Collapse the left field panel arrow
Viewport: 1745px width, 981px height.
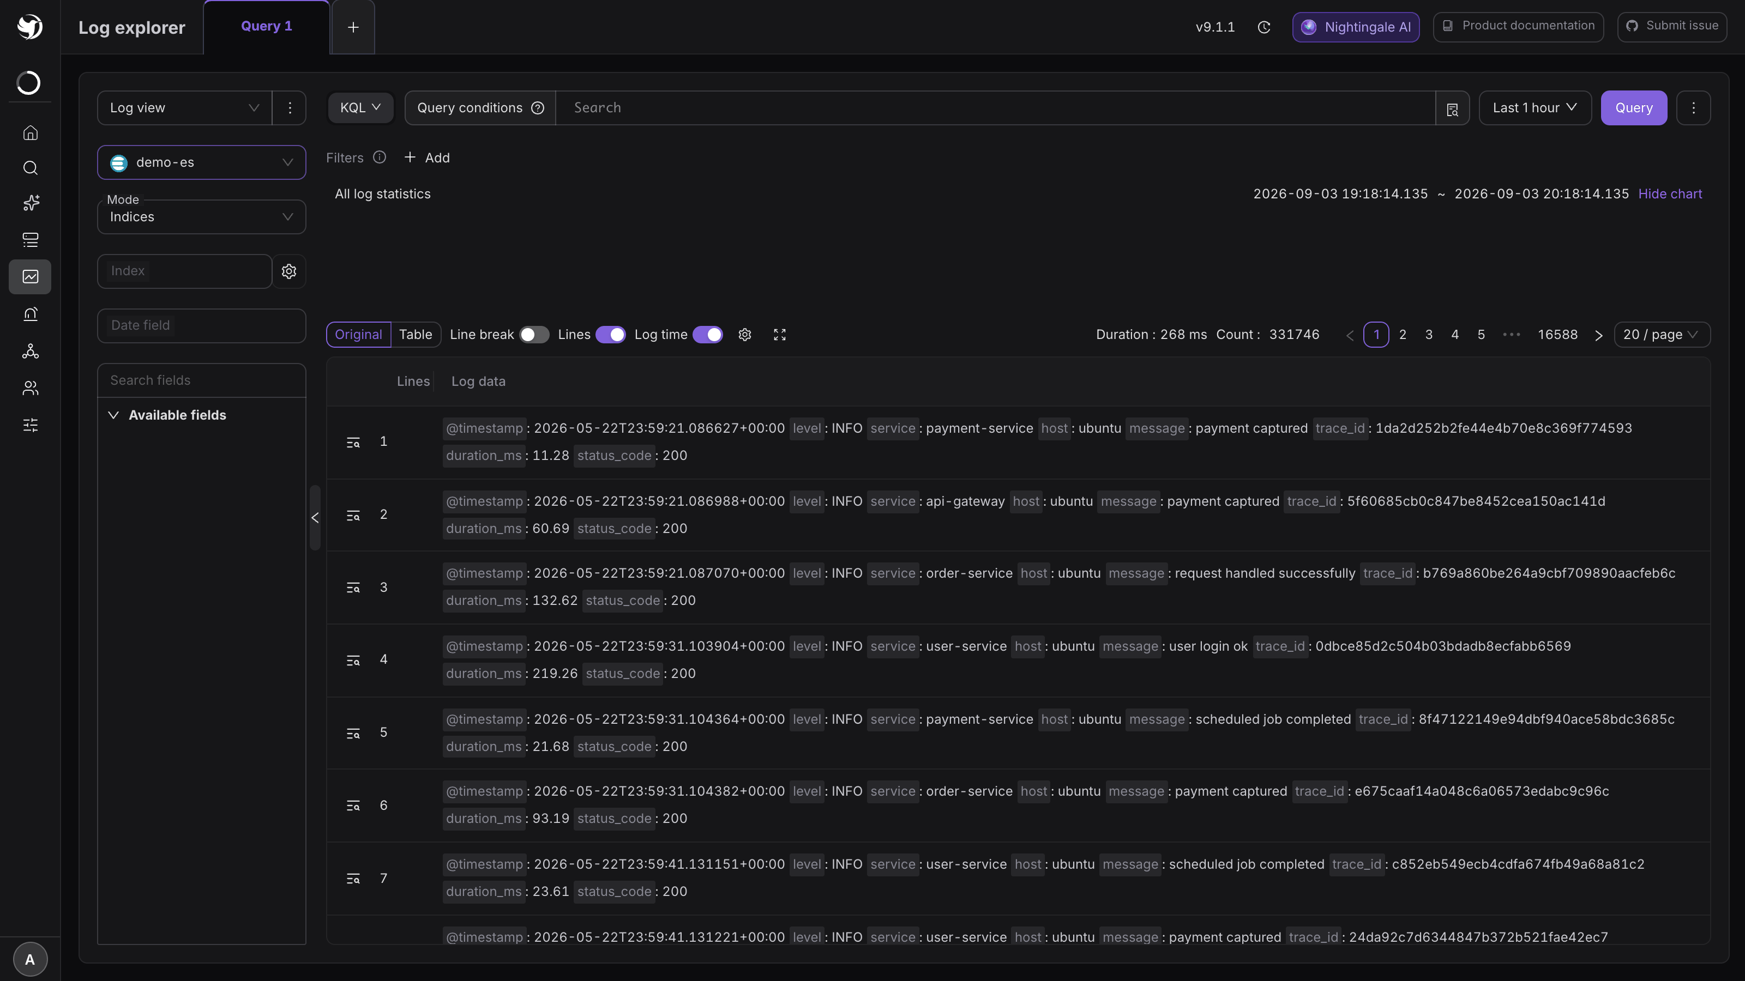coord(315,518)
